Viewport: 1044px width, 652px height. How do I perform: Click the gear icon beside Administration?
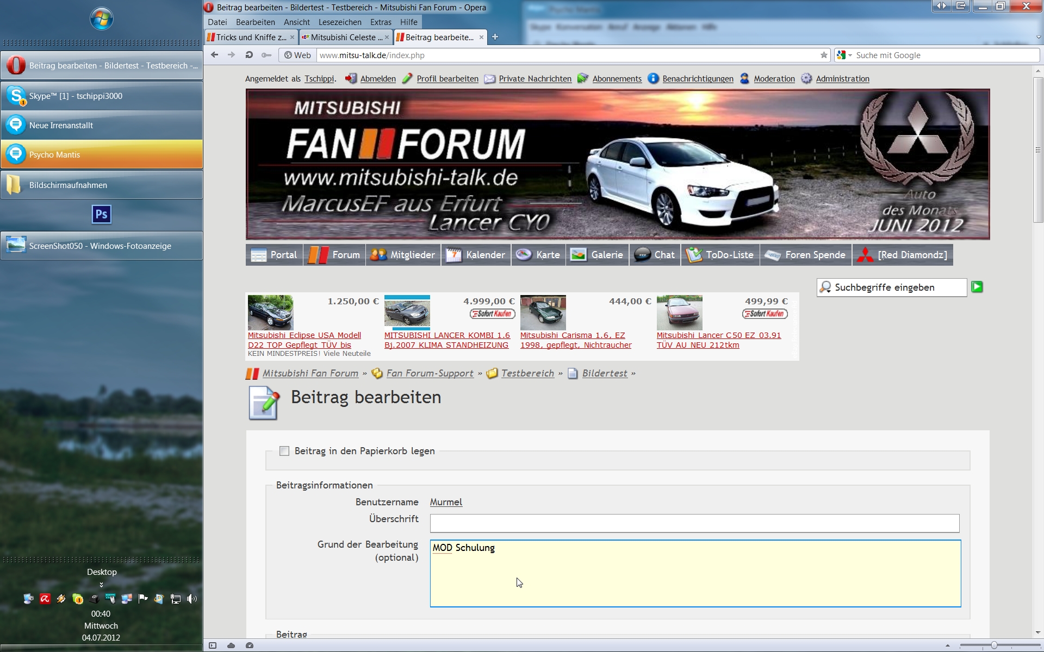click(806, 78)
